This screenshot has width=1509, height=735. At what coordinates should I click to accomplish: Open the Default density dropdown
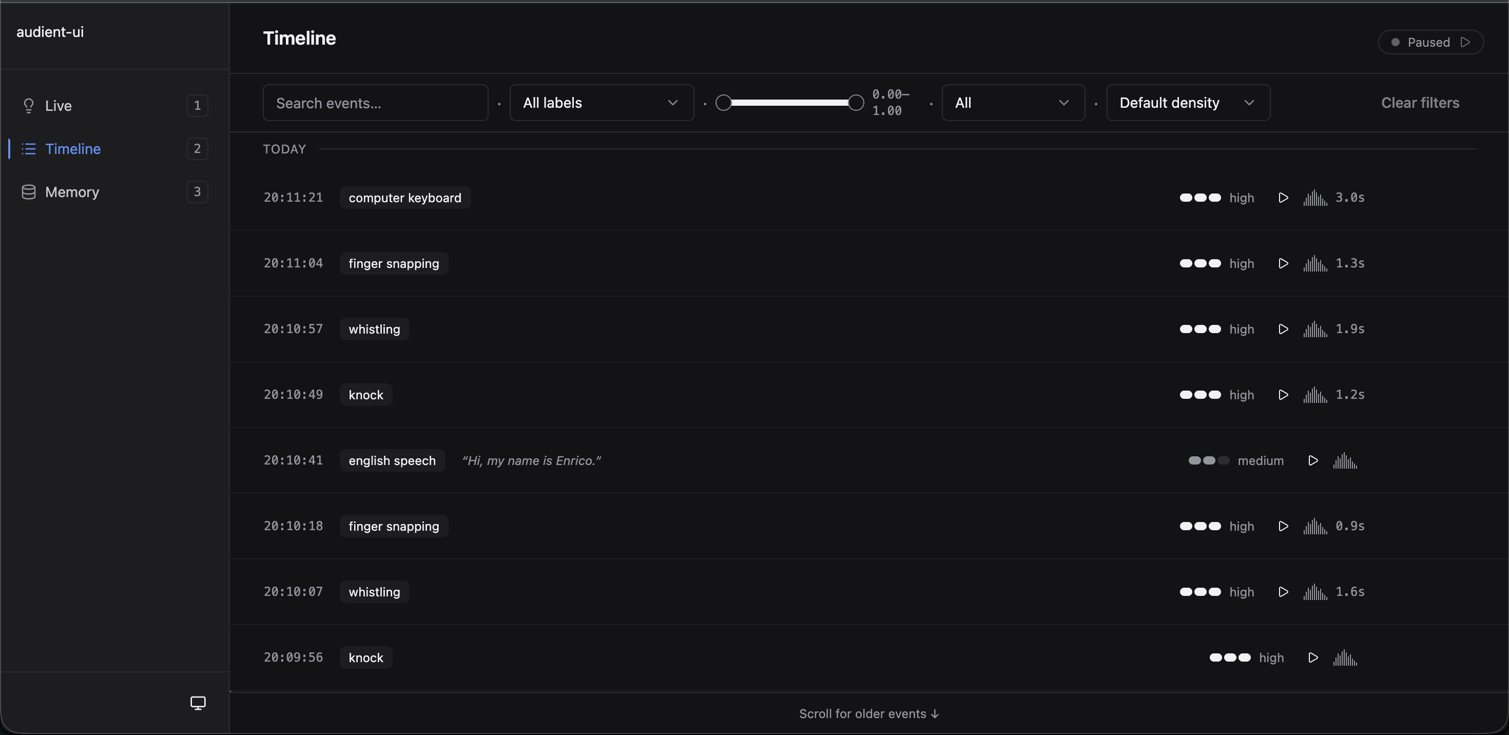1188,103
